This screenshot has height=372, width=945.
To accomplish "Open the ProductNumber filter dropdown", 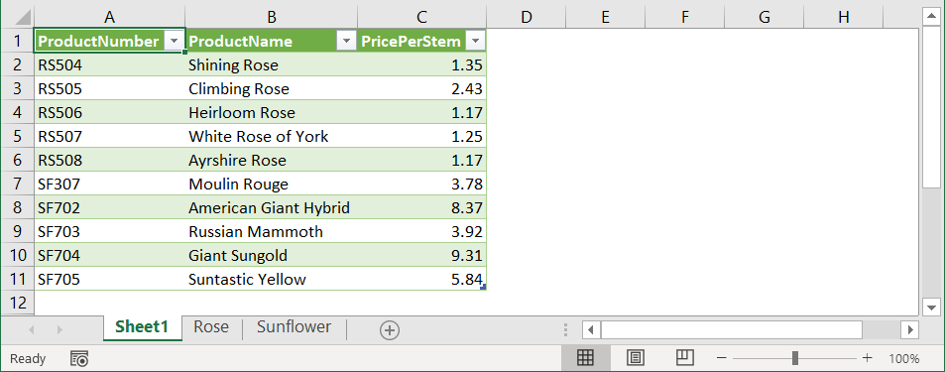I will click(175, 41).
